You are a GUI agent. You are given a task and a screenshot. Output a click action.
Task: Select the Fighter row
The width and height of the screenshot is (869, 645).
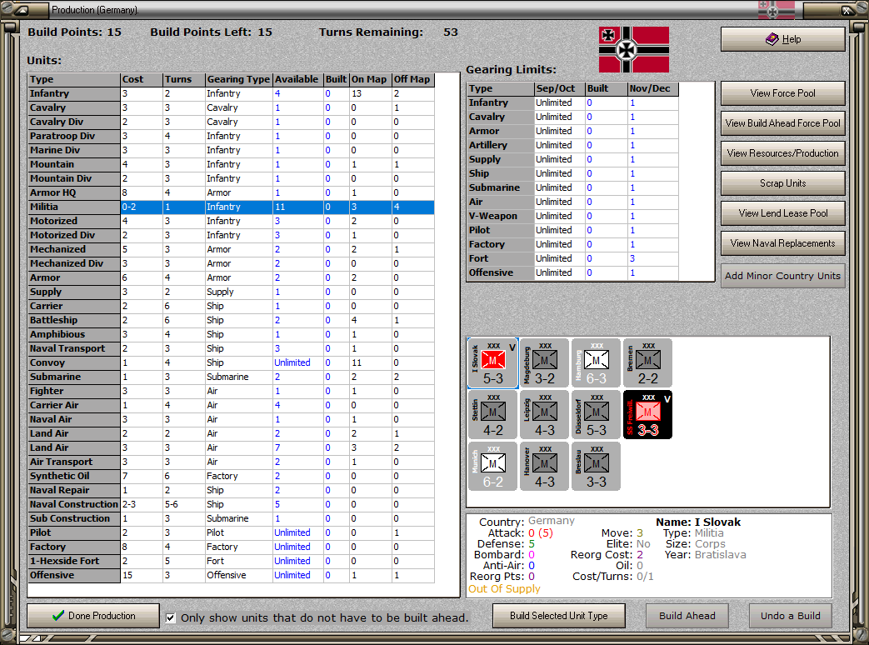(x=231, y=391)
